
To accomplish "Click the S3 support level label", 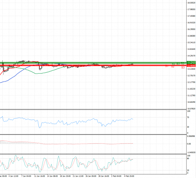I will pos(183,67).
